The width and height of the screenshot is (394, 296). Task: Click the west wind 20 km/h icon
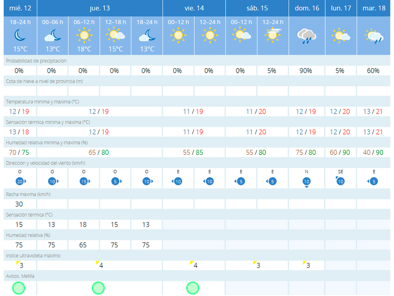coord(21,181)
